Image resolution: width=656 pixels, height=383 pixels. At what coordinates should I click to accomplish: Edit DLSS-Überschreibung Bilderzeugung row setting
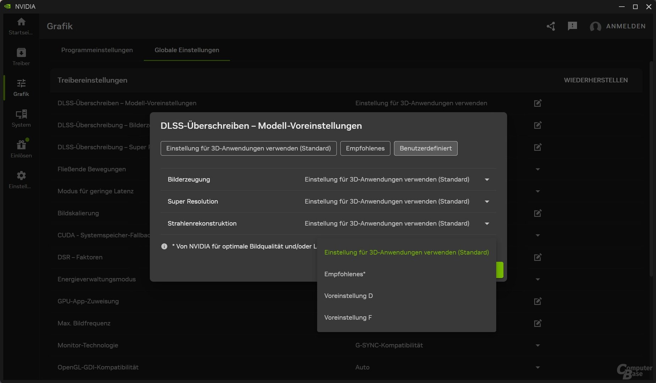pos(538,125)
